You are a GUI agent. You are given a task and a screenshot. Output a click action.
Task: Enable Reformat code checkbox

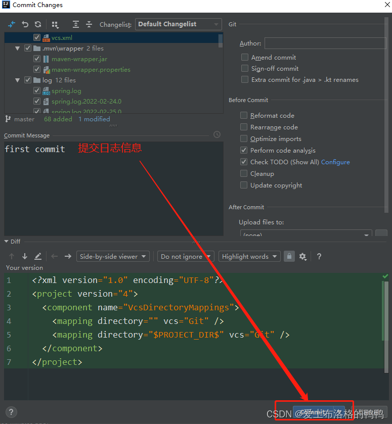[244, 115]
